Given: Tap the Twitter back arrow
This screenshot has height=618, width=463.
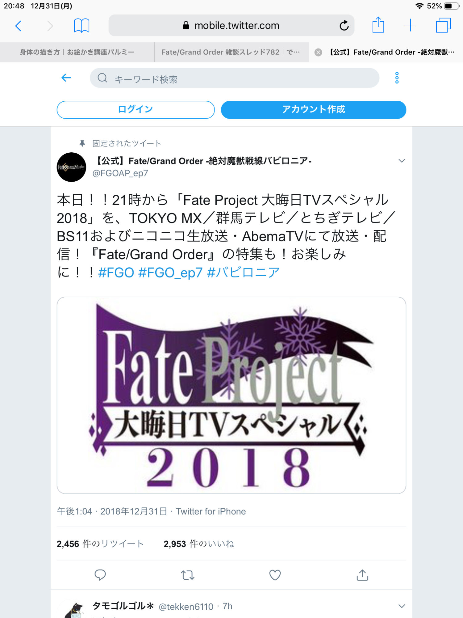Looking at the screenshot, I should [x=66, y=78].
